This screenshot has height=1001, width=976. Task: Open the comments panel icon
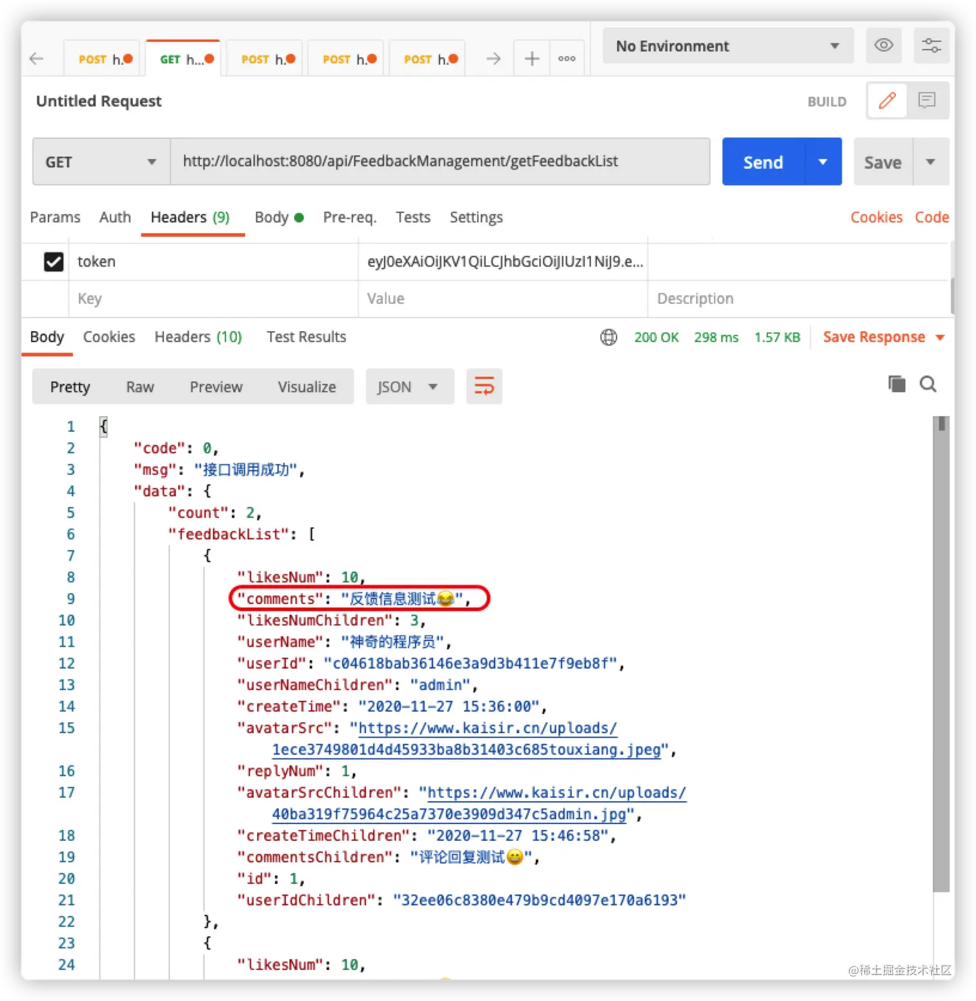(927, 100)
